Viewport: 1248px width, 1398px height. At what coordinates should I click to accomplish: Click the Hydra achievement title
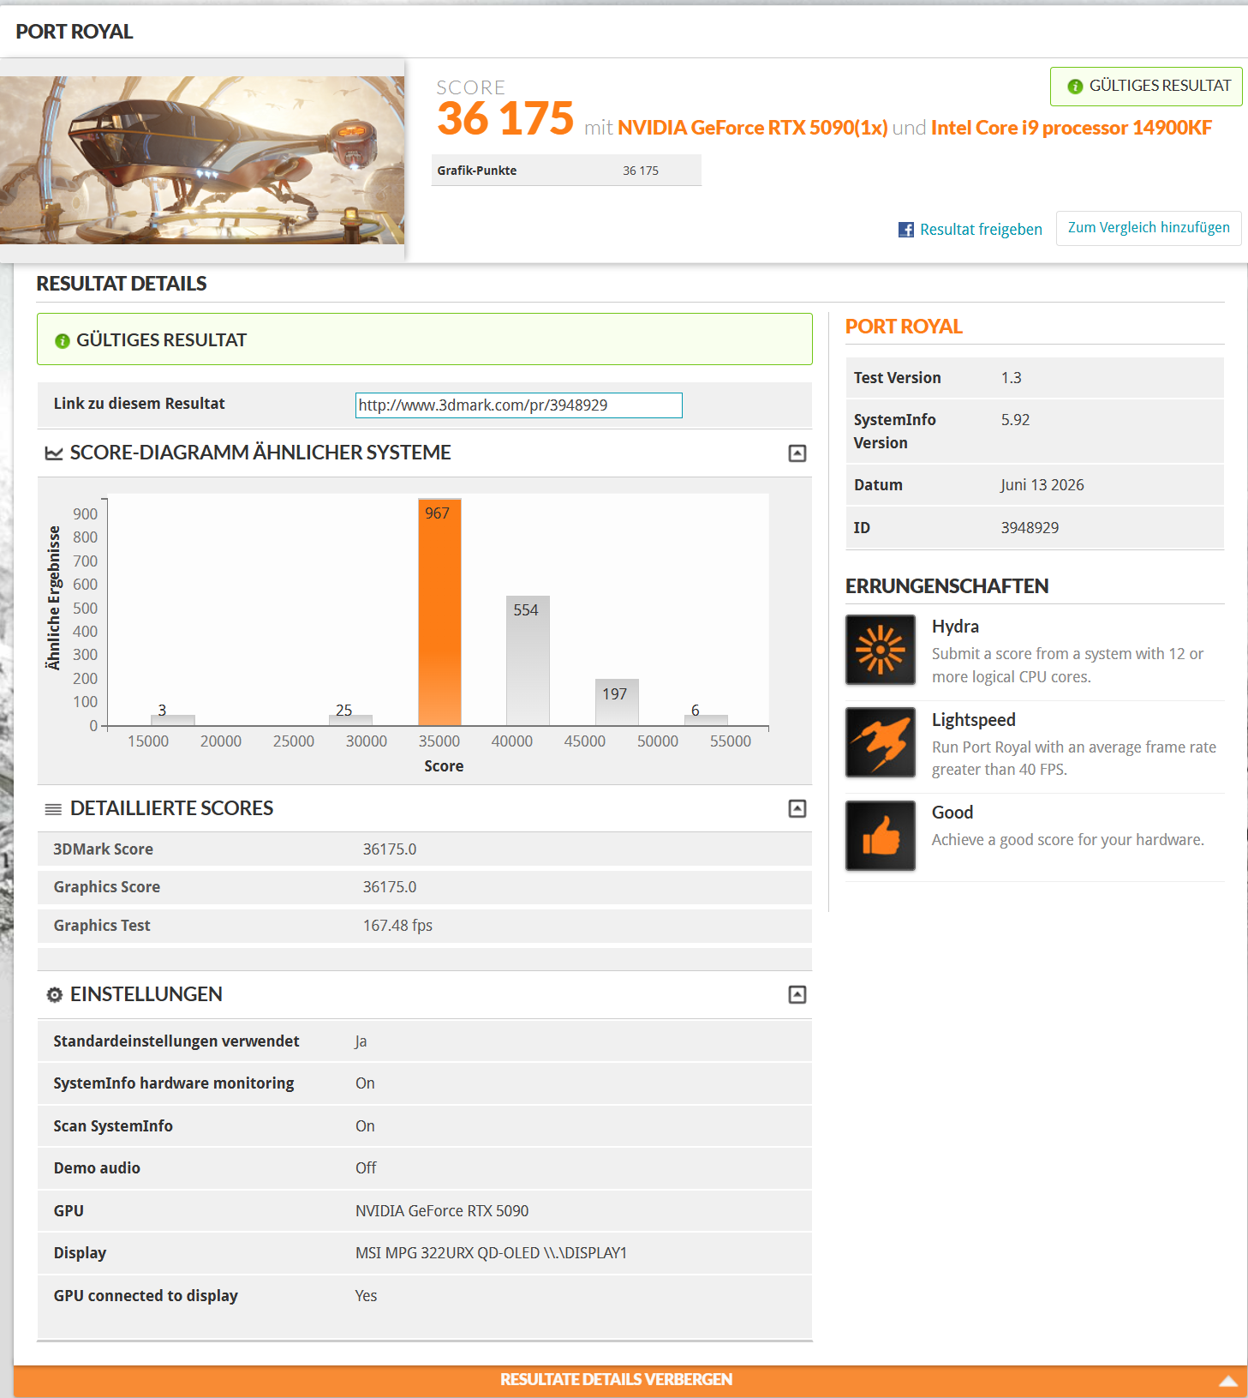pos(955,627)
